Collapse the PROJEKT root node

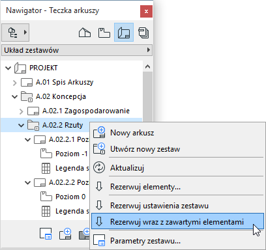pyautogui.click(x=8, y=68)
